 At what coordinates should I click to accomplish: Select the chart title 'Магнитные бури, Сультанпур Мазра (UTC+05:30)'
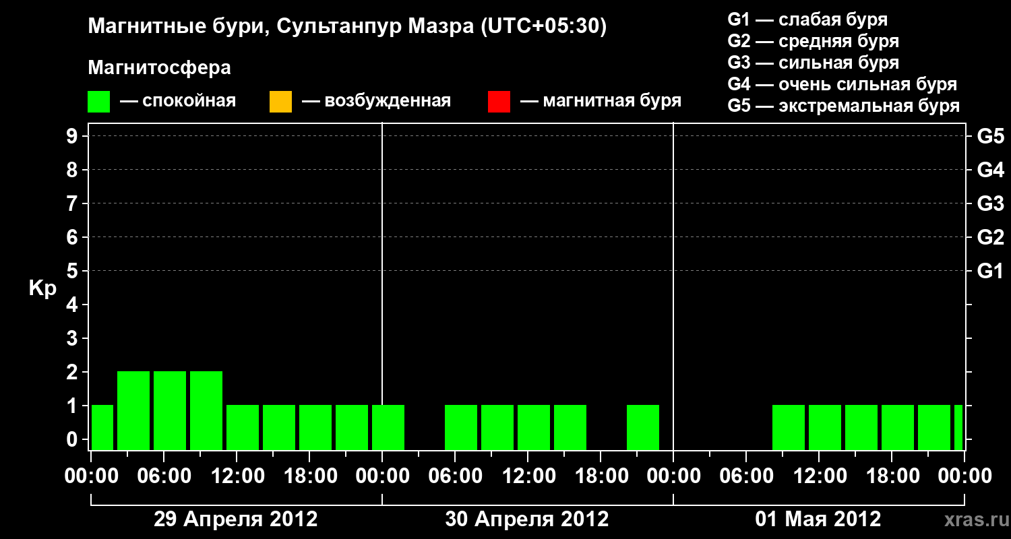pyautogui.click(x=348, y=27)
